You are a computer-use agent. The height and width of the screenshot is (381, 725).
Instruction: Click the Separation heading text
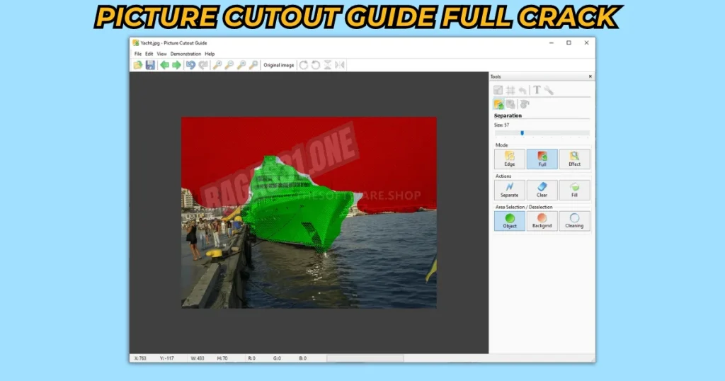pyautogui.click(x=508, y=115)
